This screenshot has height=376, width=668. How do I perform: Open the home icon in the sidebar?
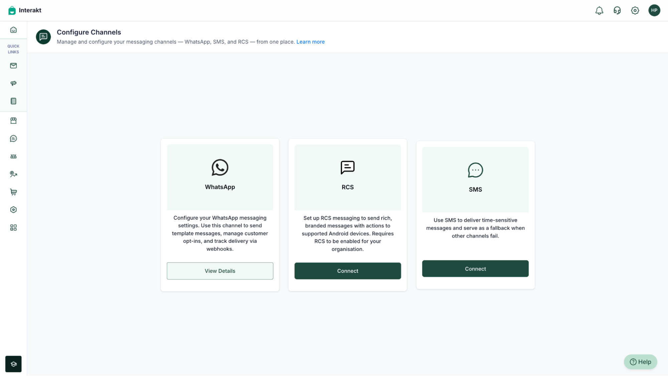[x=13, y=30]
